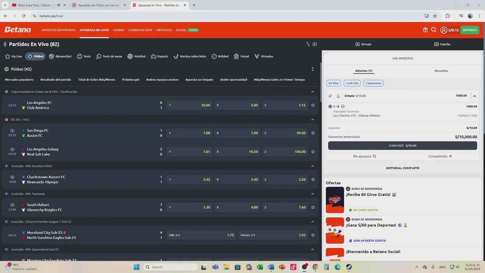The height and width of the screenshot is (273, 485).
Task: Favorite the Moreland City Sub-23 match
Action: [313, 235]
